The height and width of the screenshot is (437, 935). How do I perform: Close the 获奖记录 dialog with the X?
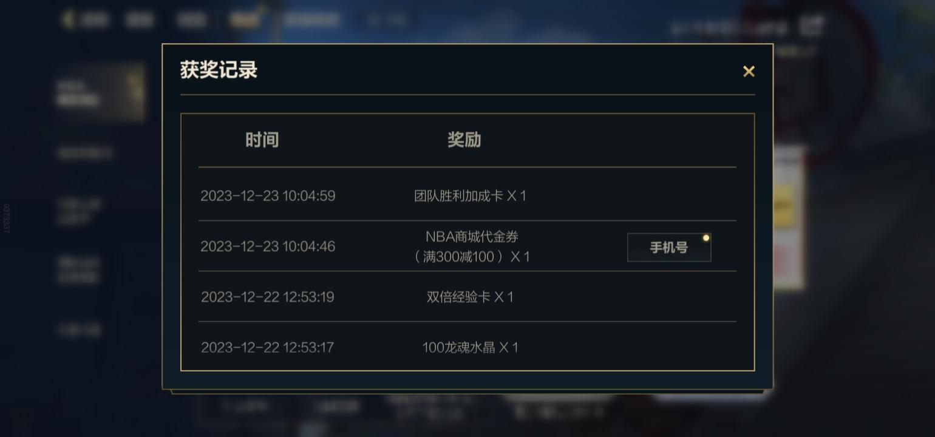click(749, 72)
